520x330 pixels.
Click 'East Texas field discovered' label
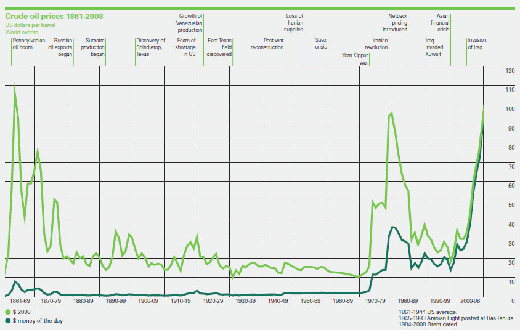coord(219,47)
